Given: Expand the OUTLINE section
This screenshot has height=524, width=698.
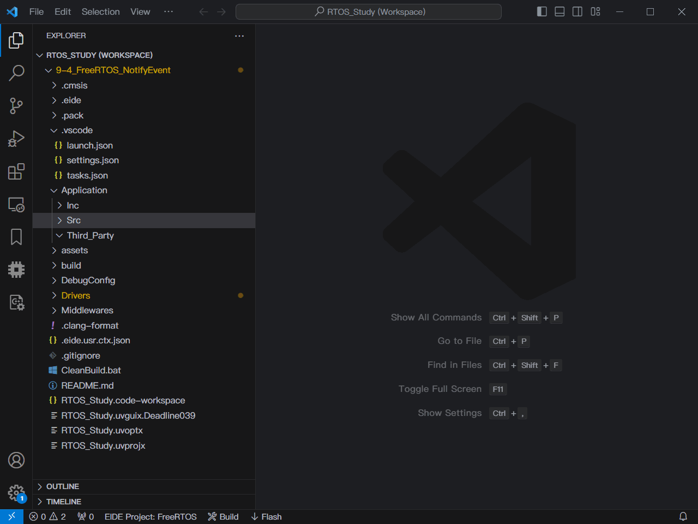Looking at the screenshot, I should tap(63, 486).
